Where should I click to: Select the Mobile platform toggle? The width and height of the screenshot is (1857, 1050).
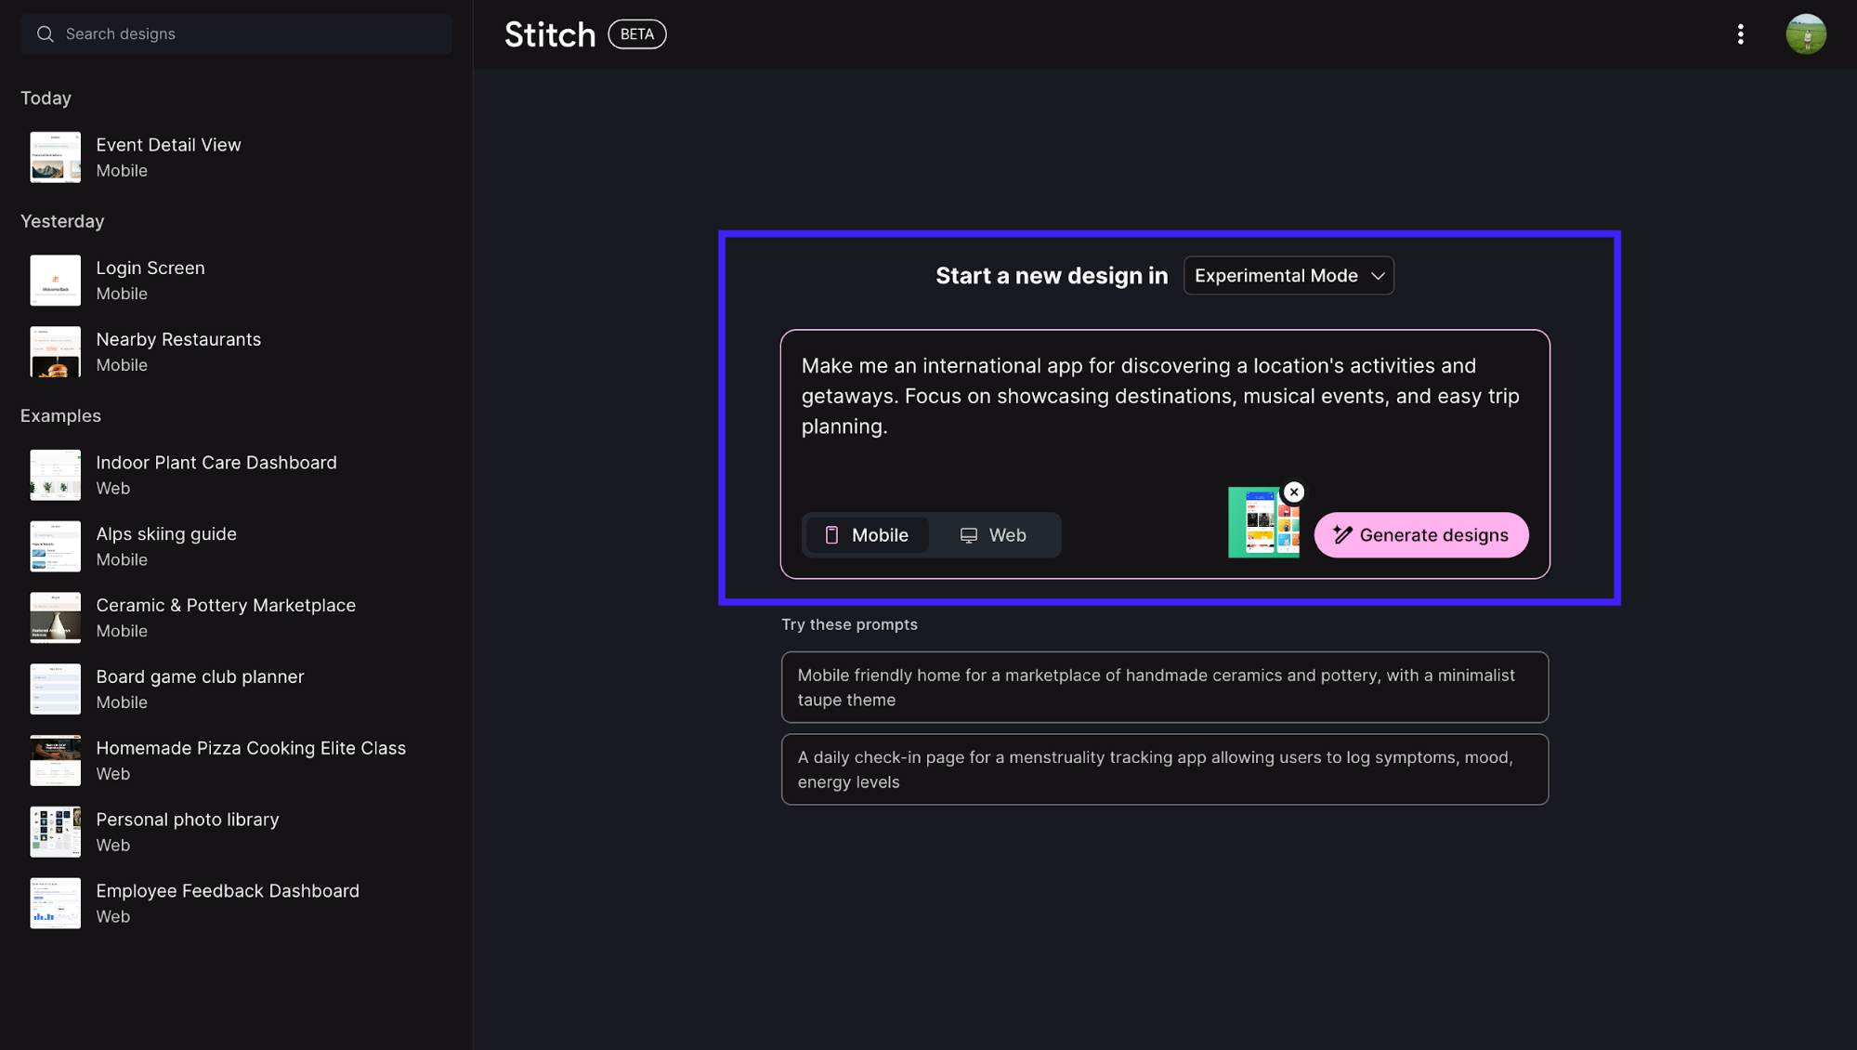[866, 535]
